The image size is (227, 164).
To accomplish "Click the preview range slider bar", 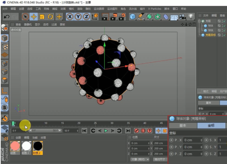I will 45,130.
